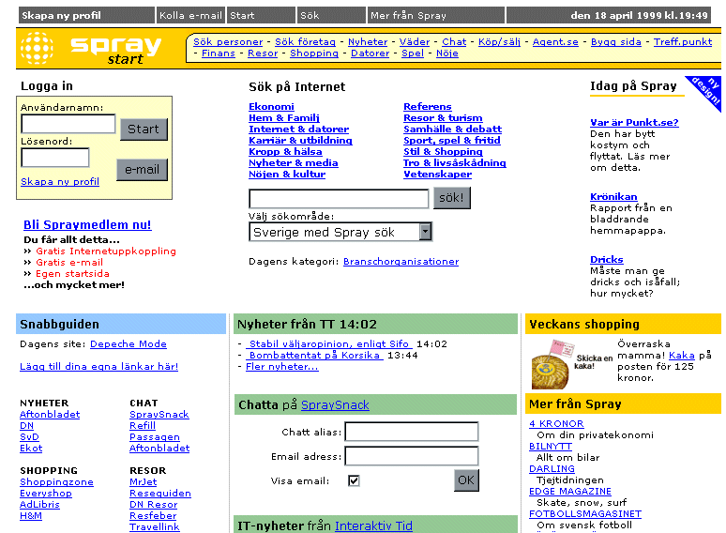Viewport: 726px width, 533px height.
Task: Open 'Samhälle & debatt' category
Action: tap(452, 129)
